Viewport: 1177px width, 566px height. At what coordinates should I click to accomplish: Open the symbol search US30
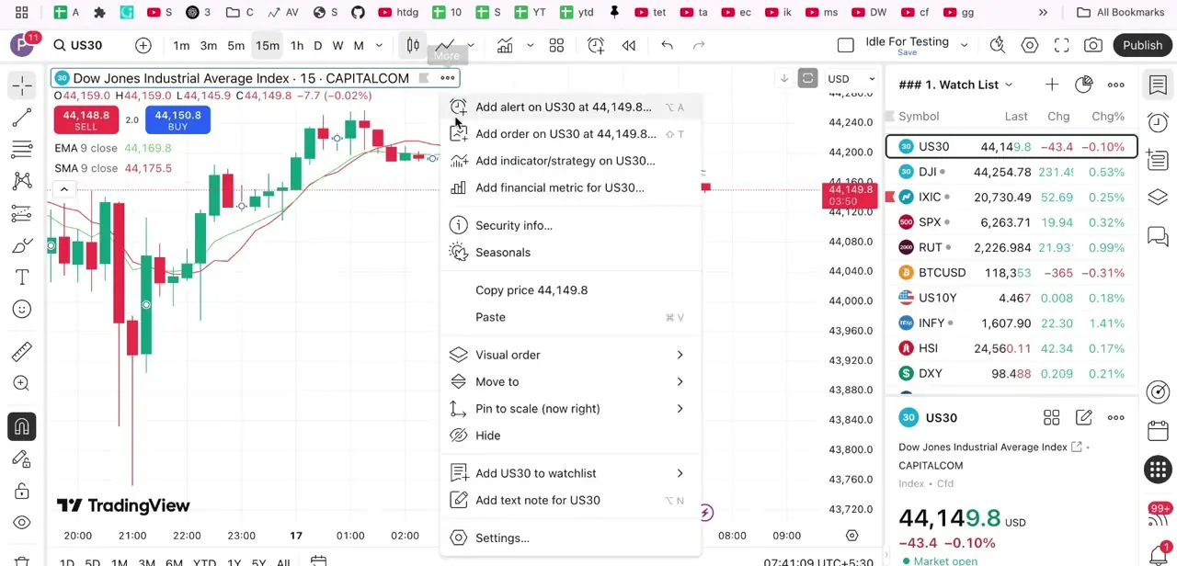pyautogui.click(x=78, y=45)
